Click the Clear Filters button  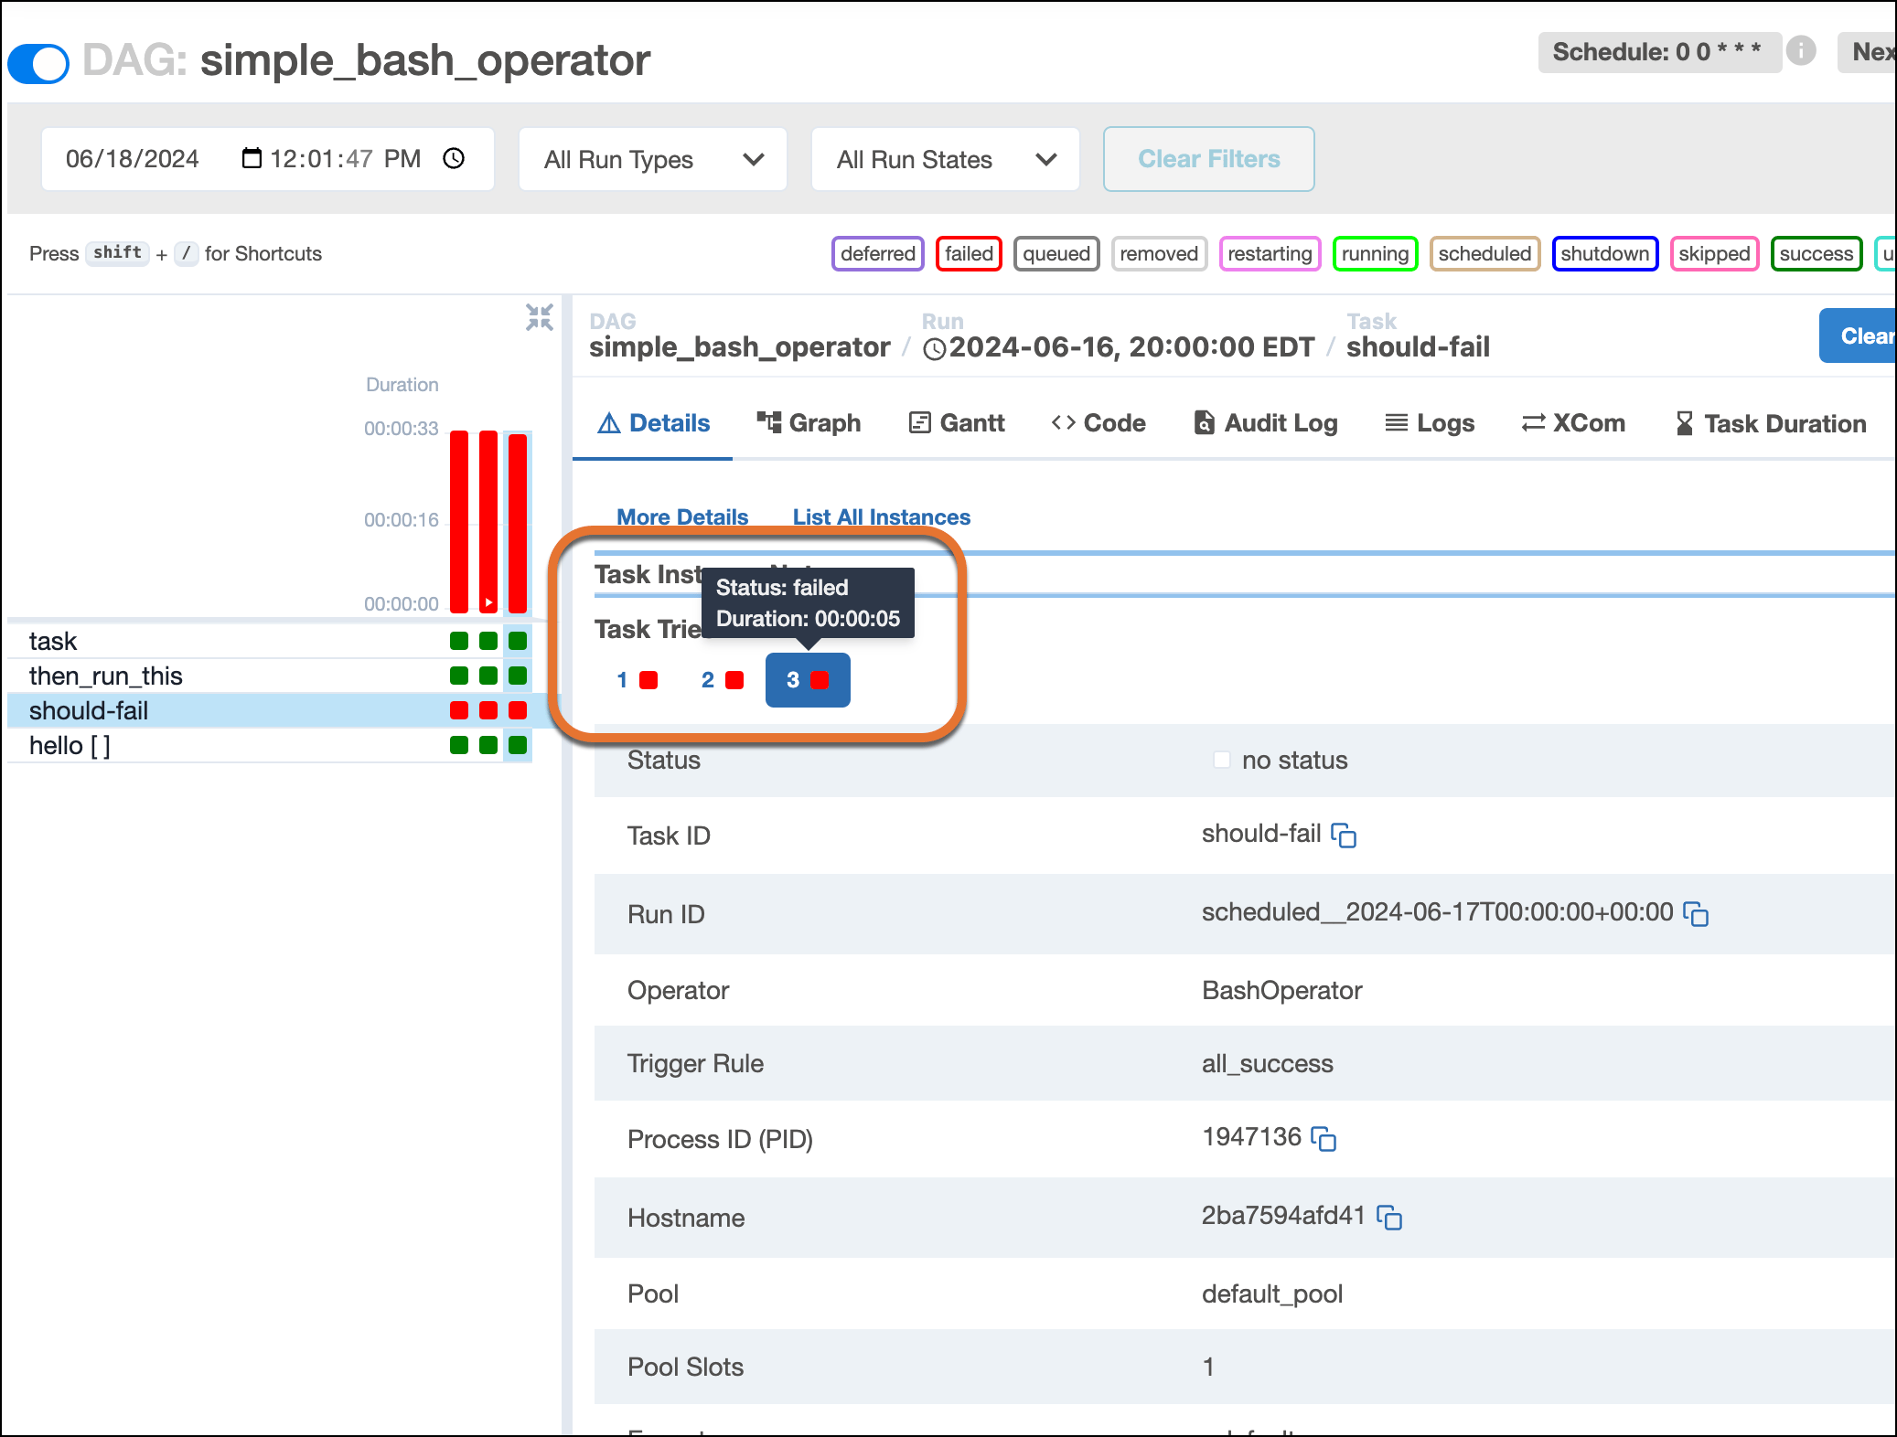click(1208, 159)
